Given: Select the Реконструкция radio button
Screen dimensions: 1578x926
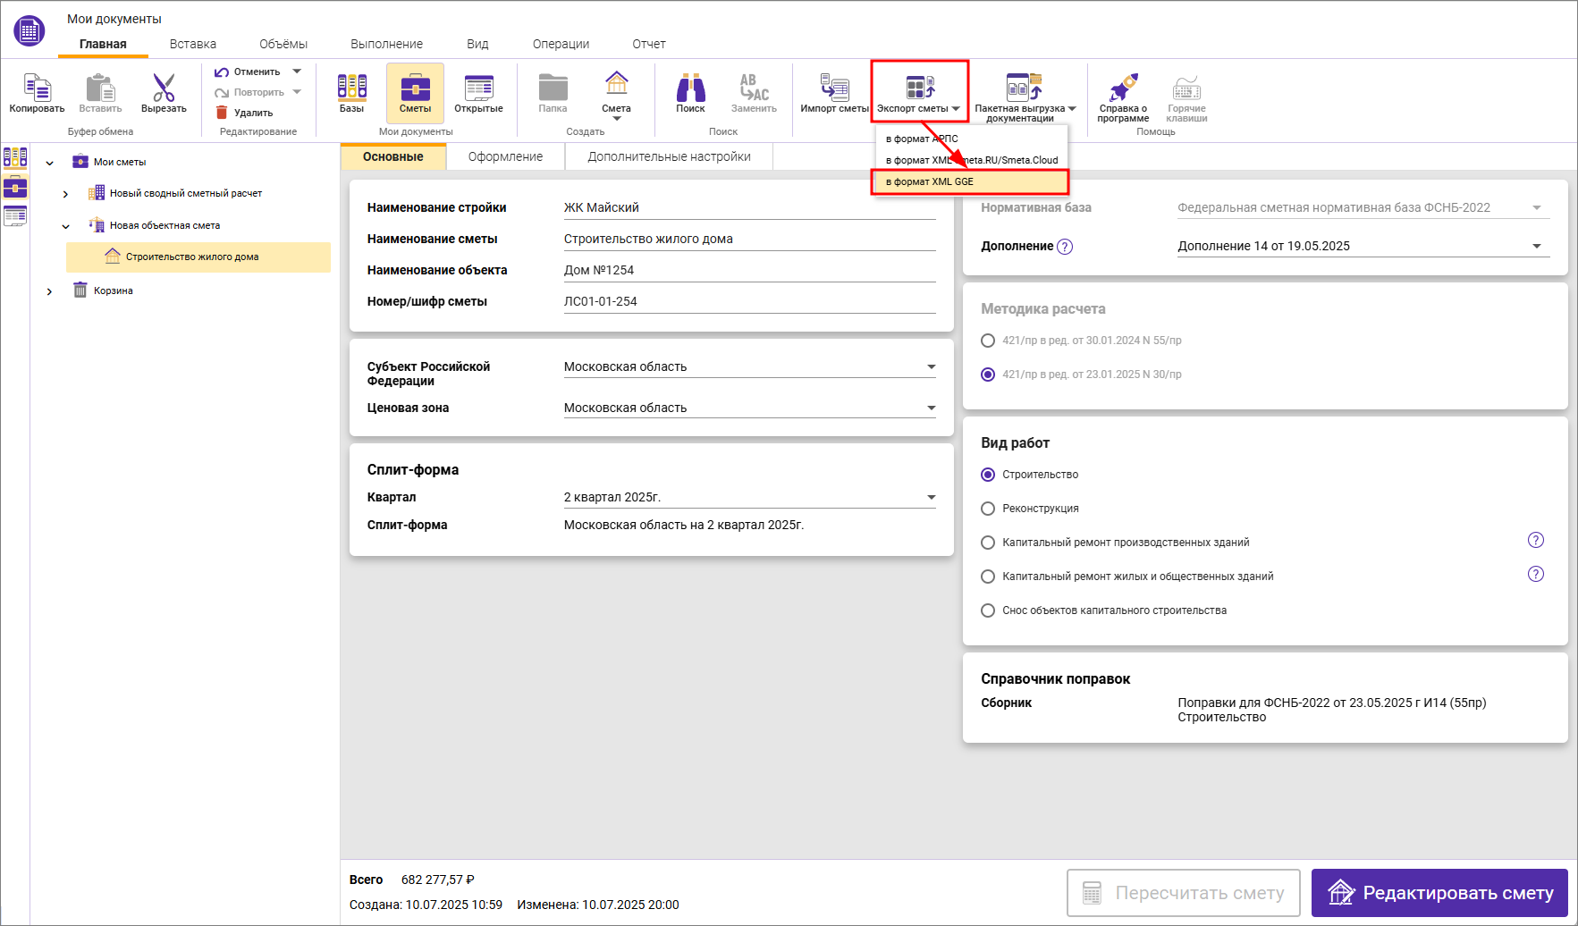Looking at the screenshot, I should [988, 509].
